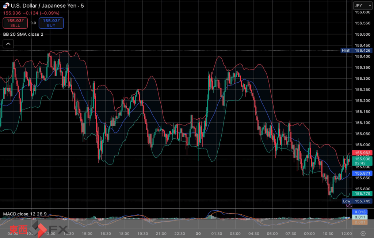Click the High 156.426 price label
Screen dimensions: 374x238
(x=356, y=50)
